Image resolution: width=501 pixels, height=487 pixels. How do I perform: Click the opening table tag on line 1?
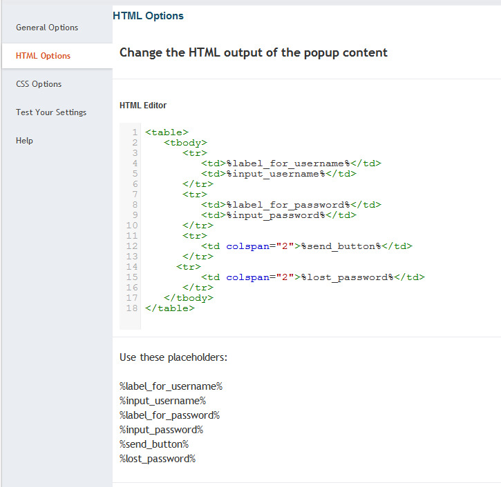[x=167, y=132]
